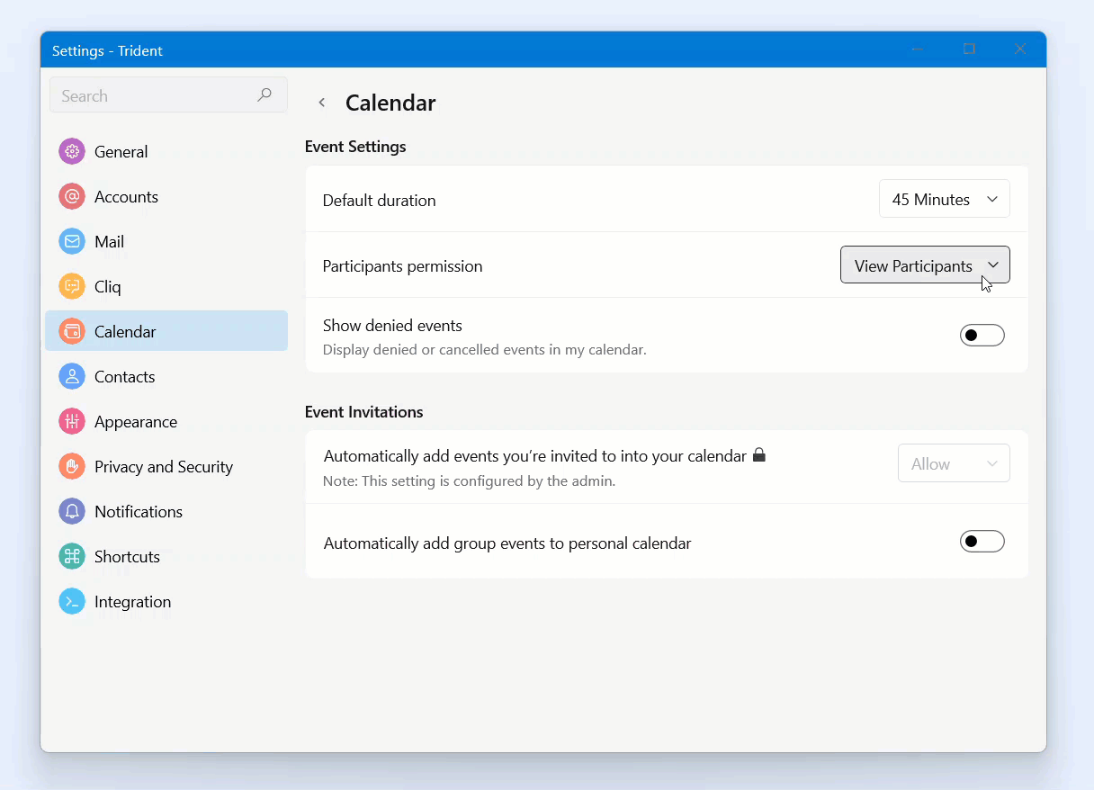This screenshot has height=790, width=1094.
Task: Open the Default duration dropdown
Action: click(944, 200)
